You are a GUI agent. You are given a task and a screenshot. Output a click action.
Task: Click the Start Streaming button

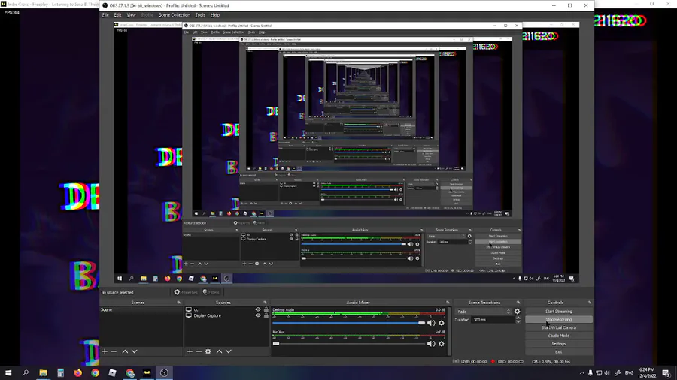pyautogui.click(x=559, y=312)
